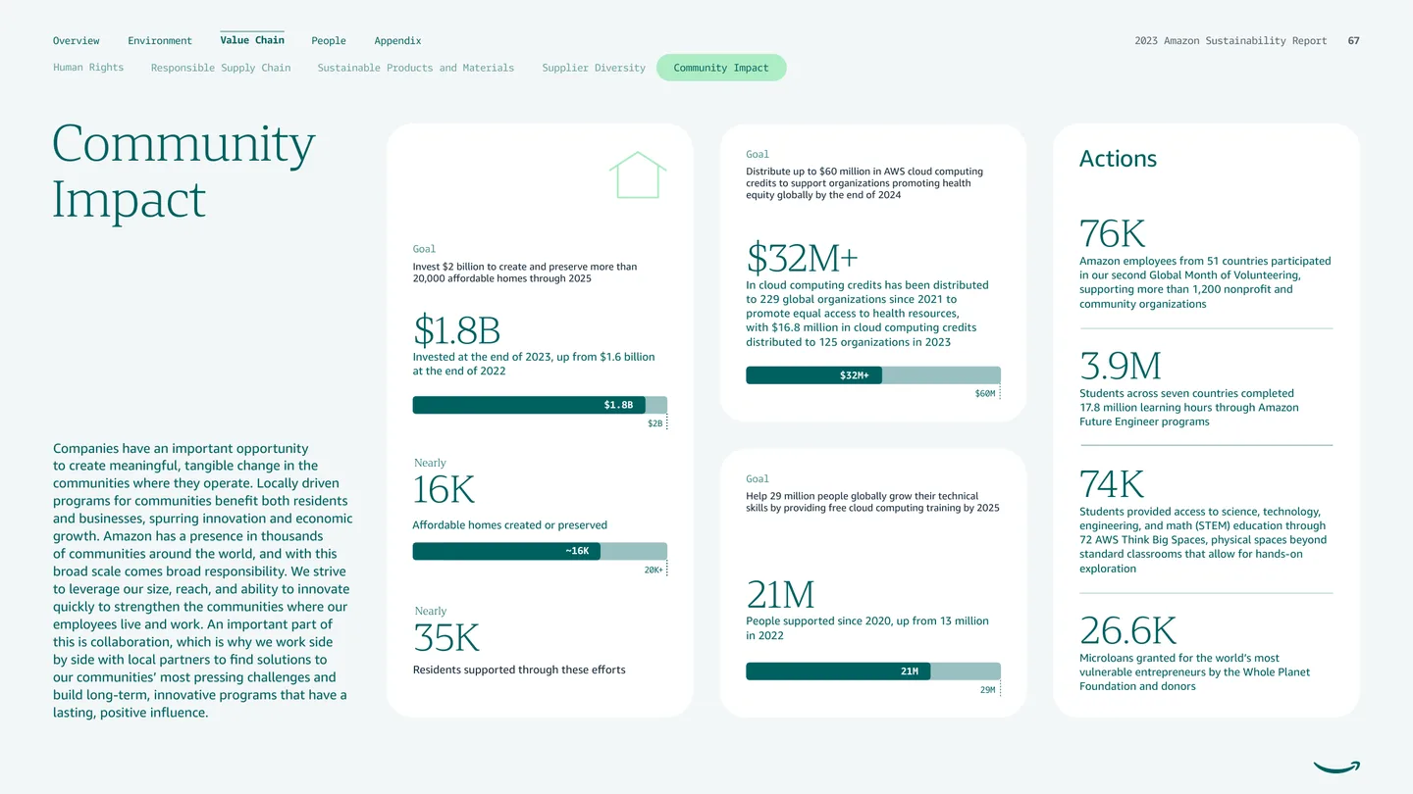Click 'Microloans granted' description text
The image size is (1413, 794).
click(x=1195, y=672)
